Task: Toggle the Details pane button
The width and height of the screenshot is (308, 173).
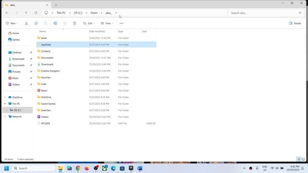Action: coord(295,24)
